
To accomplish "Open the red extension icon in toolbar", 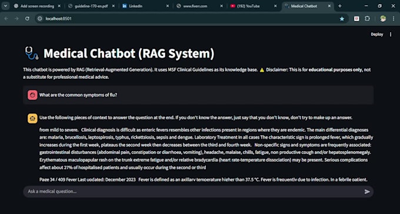I will coord(356,19).
